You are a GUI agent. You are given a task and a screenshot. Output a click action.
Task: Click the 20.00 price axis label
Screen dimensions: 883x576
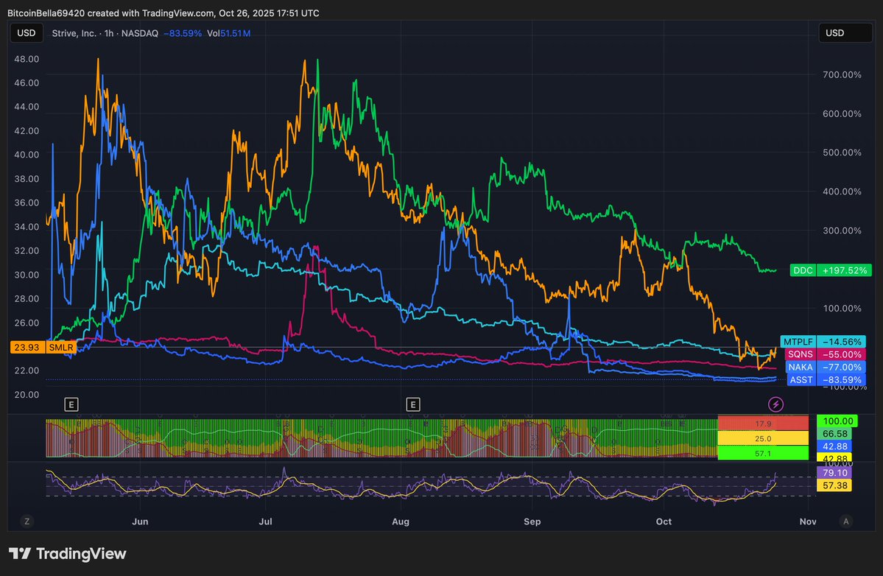(x=27, y=395)
